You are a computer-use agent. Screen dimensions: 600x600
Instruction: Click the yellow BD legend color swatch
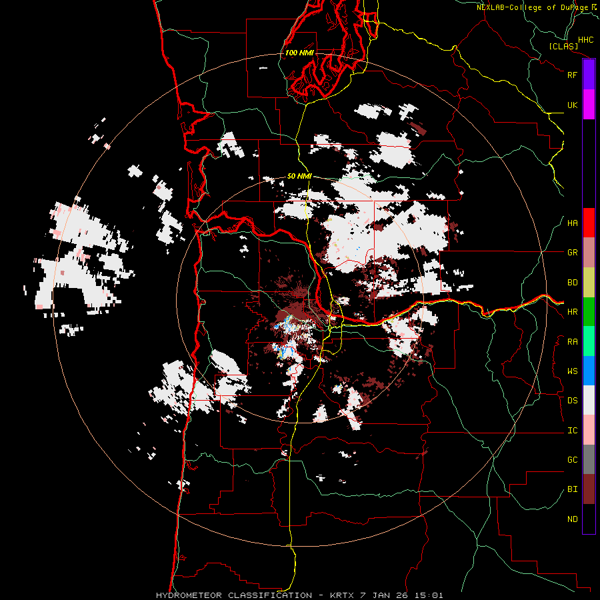pyautogui.click(x=589, y=283)
